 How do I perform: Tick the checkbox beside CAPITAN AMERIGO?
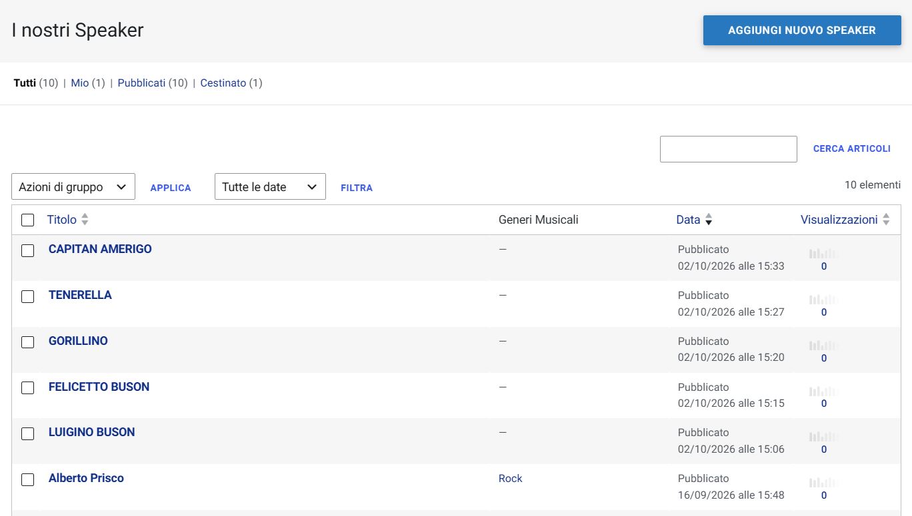click(27, 250)
